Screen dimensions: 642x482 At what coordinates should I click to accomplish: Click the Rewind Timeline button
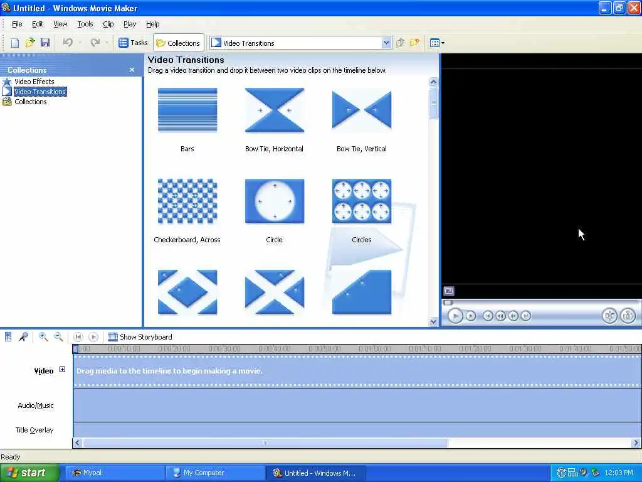click(78, 337)
